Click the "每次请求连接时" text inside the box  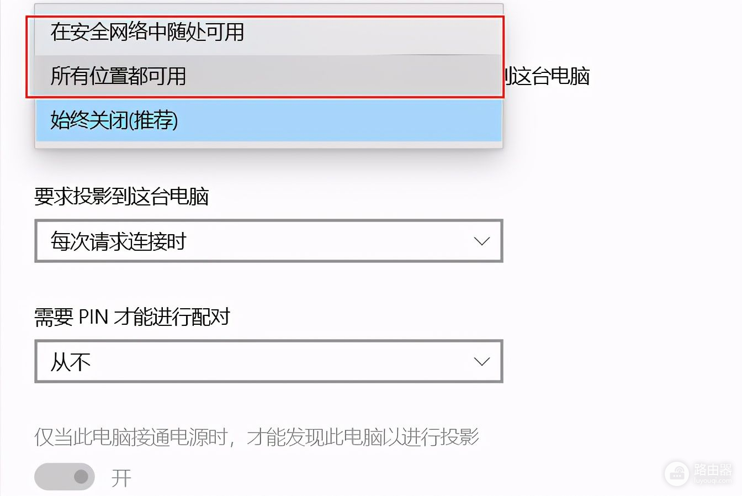pyautogui.click(x=118, y=241)
